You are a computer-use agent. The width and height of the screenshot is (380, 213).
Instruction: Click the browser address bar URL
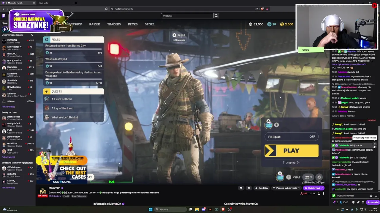click(x=124, y=9)
